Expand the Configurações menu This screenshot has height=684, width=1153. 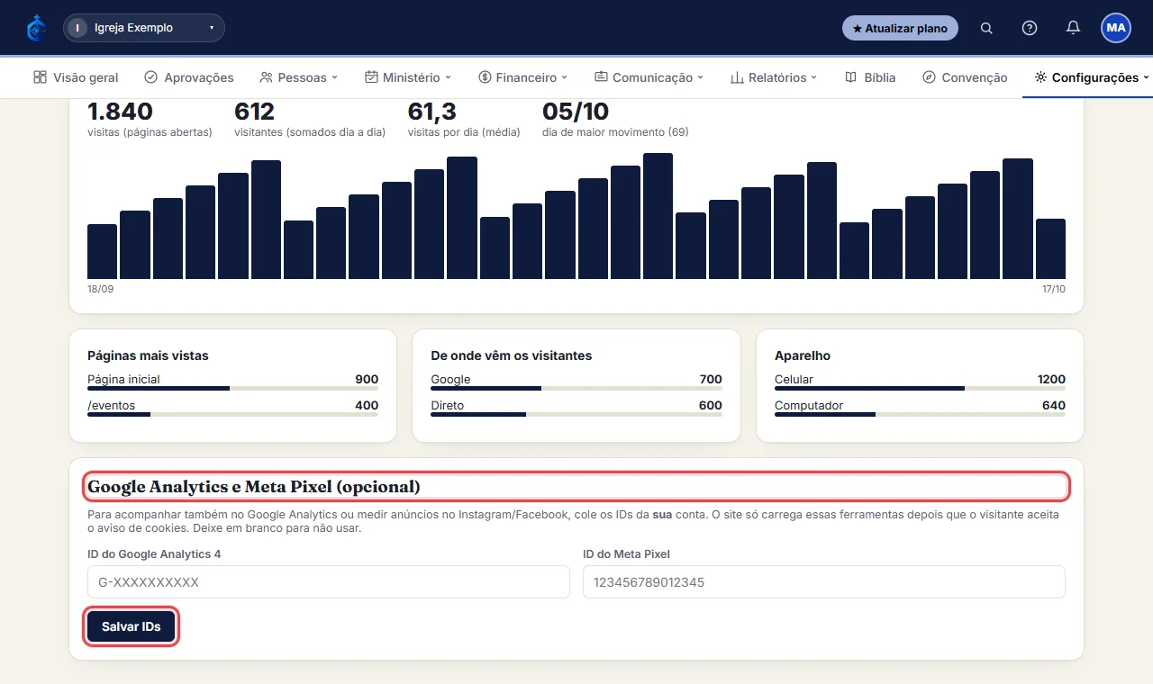click(1092, 77)
